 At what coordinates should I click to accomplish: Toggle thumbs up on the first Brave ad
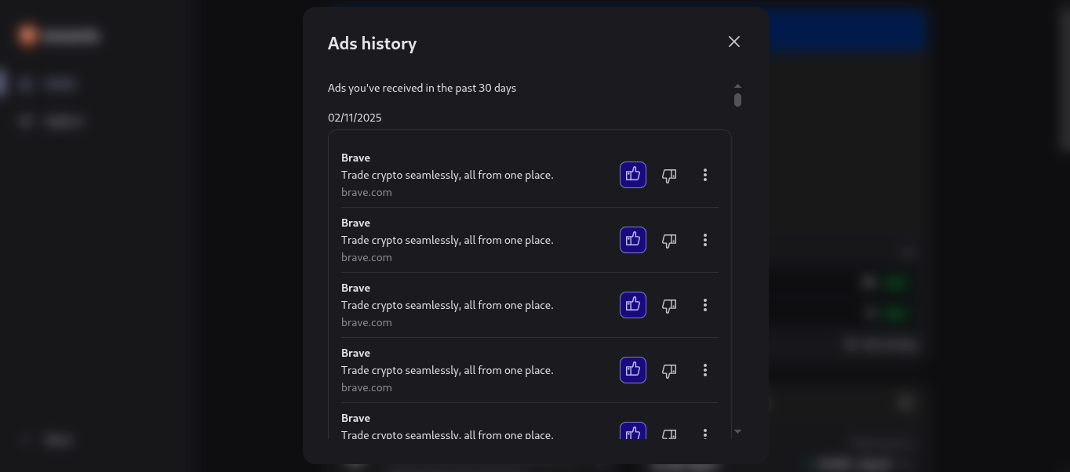tap(633, 175)
